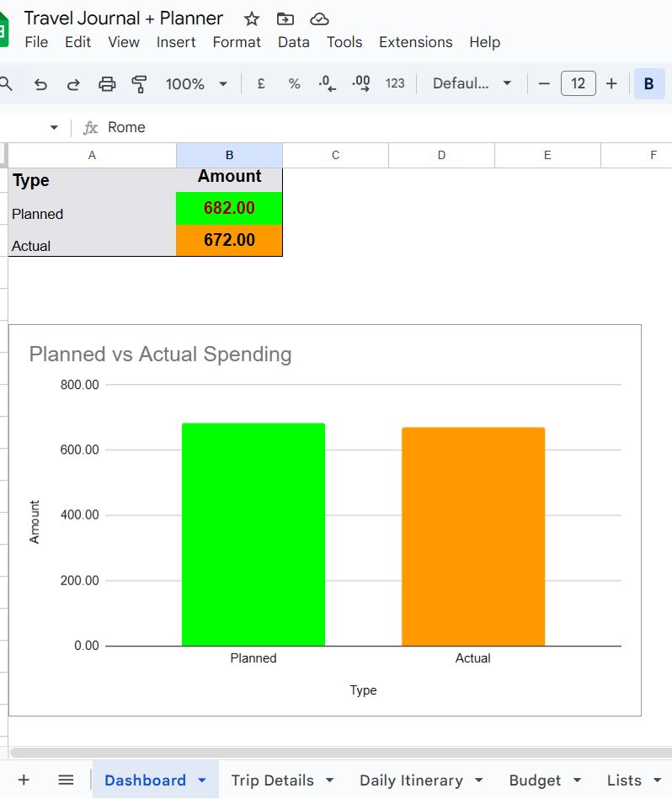Click the move to folder icon
Viewport: 672px width, 799px height.
coord(285,19)
